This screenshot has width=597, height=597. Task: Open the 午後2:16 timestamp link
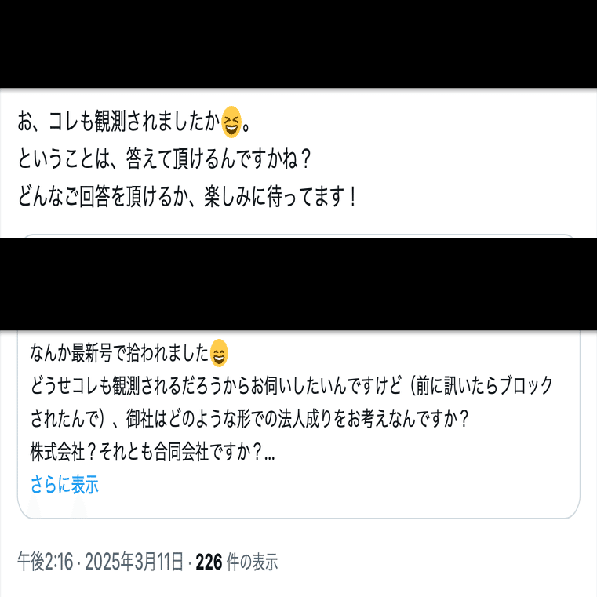45,562
